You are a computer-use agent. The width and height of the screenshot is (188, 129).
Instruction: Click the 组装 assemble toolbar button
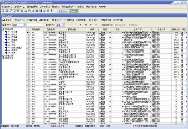81,20
